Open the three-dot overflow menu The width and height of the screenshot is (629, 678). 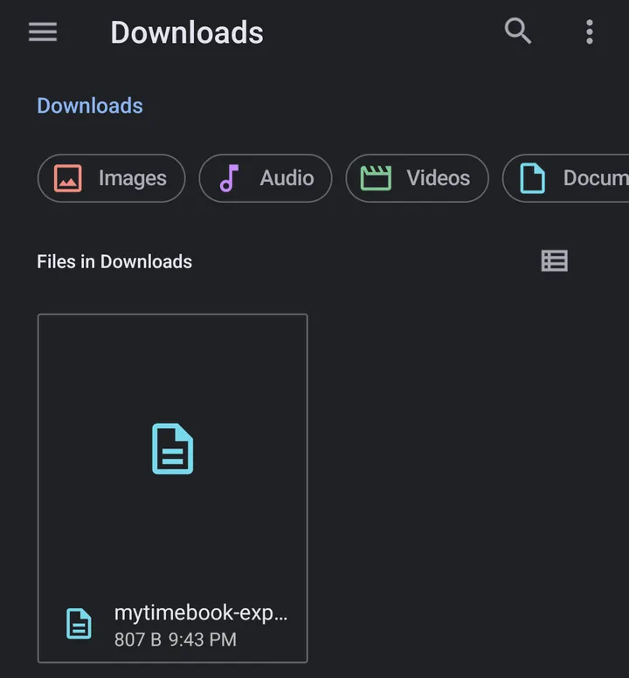click(589, 31)
